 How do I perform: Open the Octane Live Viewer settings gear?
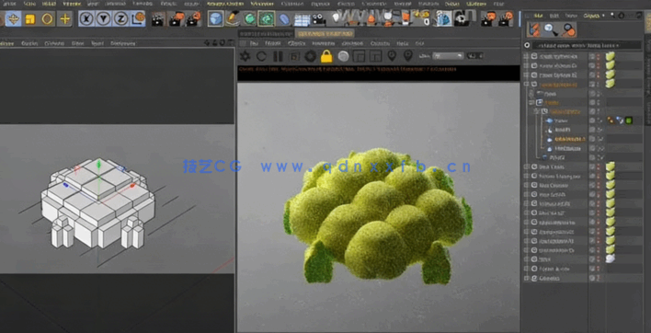pos(245,56)
